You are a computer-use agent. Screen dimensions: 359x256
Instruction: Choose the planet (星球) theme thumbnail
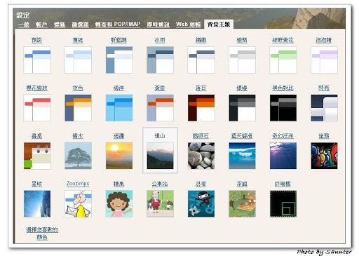pos(37,204)
